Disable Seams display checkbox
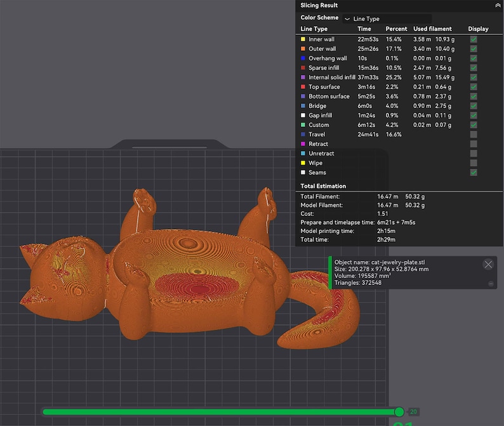 click(474, 172)
